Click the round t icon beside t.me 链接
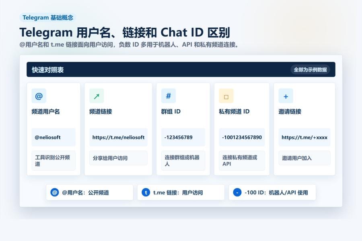This screenshot has width=362, height=241. (x=146, y=192)
